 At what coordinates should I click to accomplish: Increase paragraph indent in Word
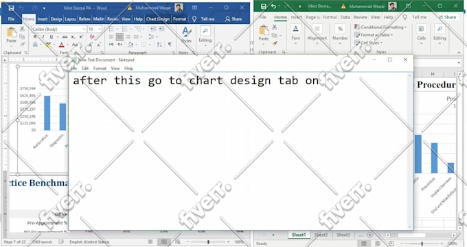[161, 29]
